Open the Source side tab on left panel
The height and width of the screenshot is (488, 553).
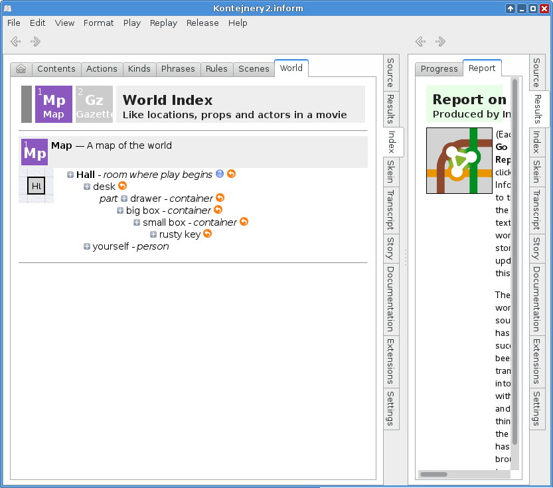[x=390, y=73]
